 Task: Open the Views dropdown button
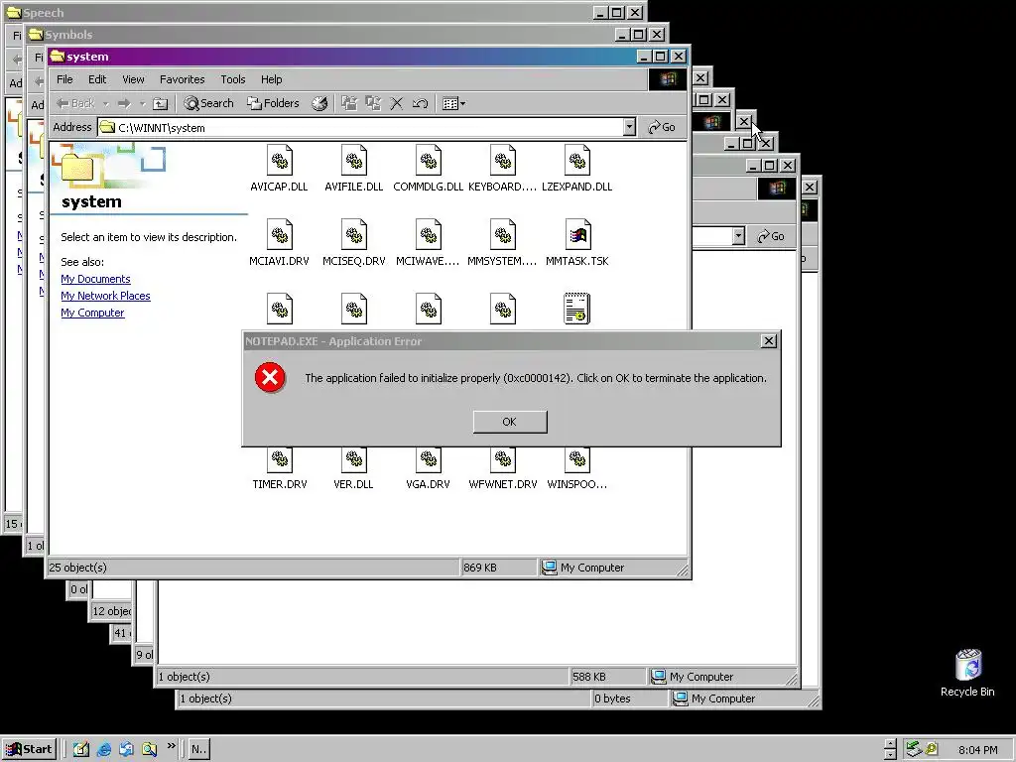pyautogui.click(x=453, y=103)
